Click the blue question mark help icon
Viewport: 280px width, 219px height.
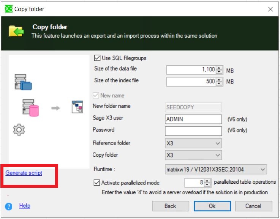9,206
